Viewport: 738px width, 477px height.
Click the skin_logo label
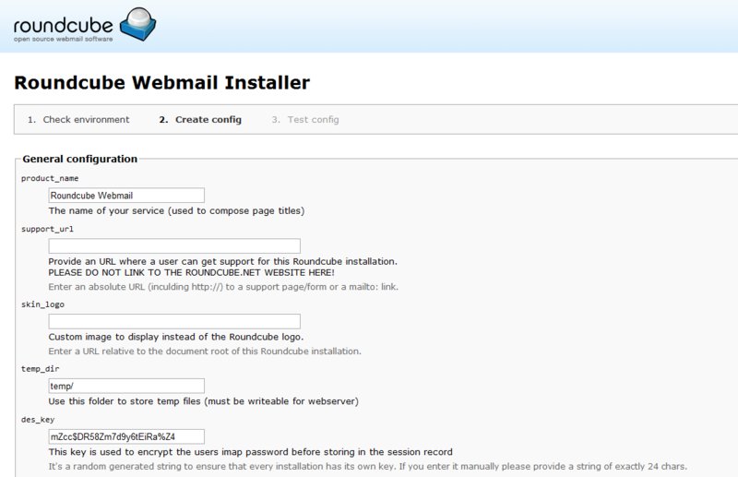tap(42, 304)
